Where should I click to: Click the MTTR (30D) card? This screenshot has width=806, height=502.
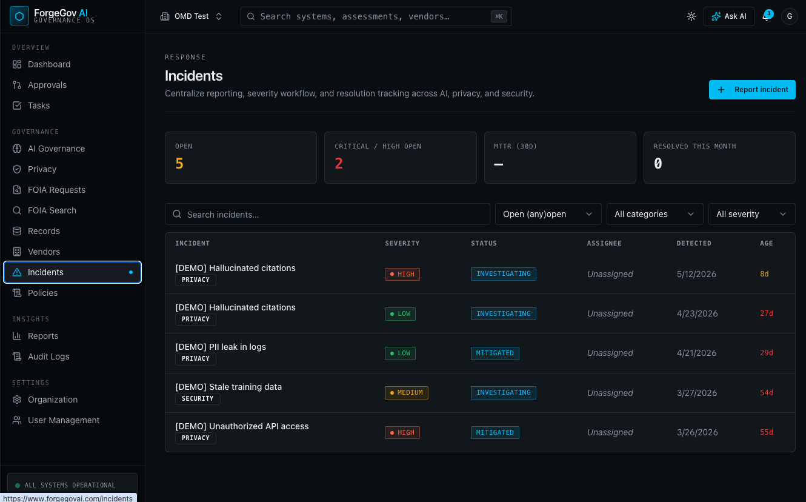pyautogui.click(x=560, y=158)
